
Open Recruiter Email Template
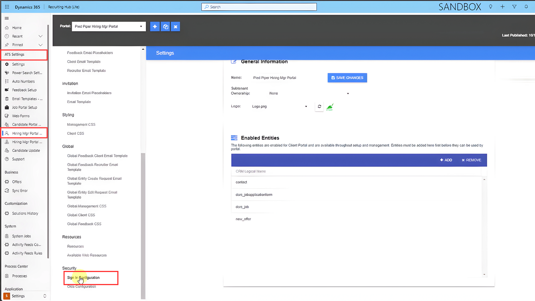[x=86, y=71]
